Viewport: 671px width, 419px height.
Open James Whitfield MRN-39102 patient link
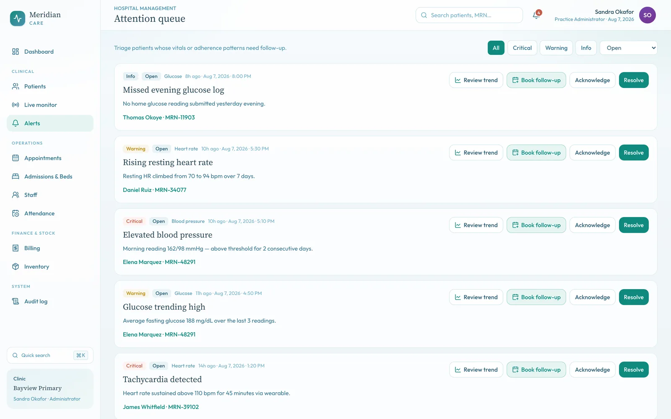pos(161,407)
